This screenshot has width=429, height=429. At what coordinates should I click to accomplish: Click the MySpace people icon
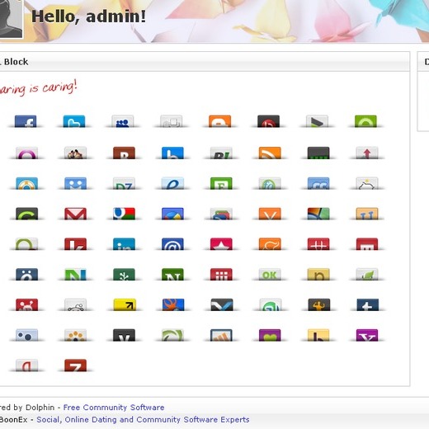[123, 121]
